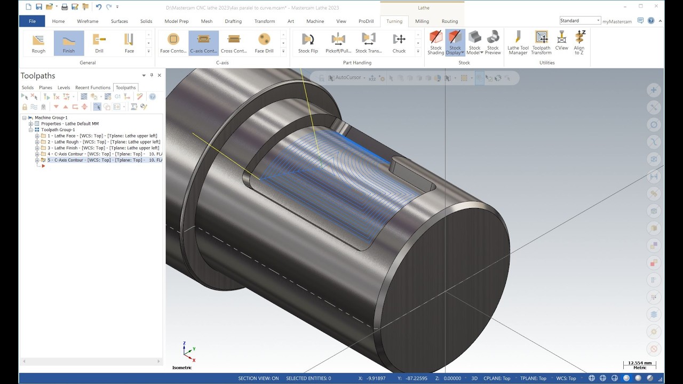
Task: Select Face Contour C-axis toolpath
Action: pos(173,43)
